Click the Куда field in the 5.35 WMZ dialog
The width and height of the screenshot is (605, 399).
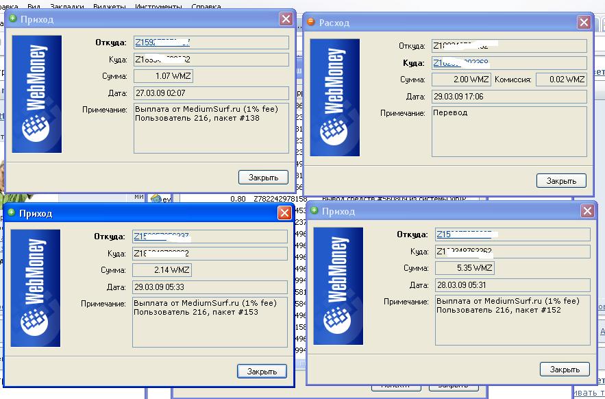(x=513, y=252)
